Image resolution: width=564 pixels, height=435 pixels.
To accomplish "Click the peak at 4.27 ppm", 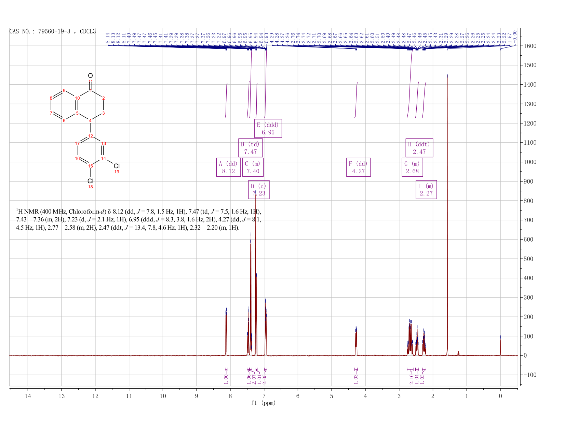I will [x=356, y=341].
